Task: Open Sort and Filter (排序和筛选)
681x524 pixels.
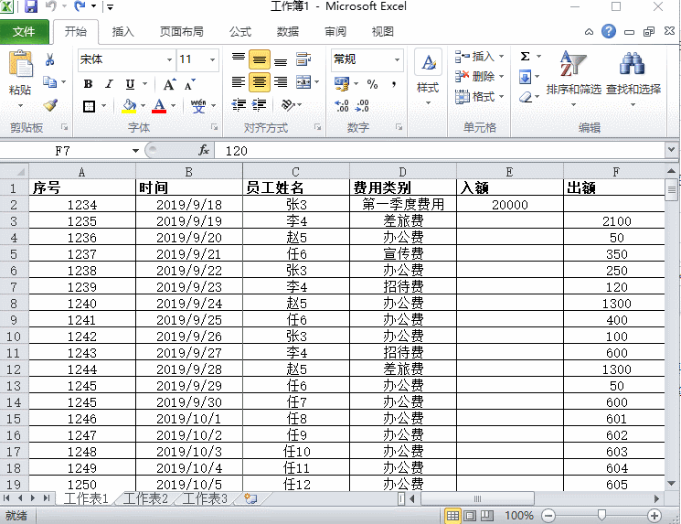Action: tap(573, 79)
